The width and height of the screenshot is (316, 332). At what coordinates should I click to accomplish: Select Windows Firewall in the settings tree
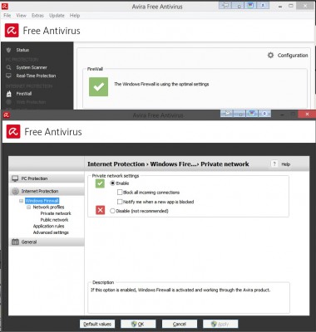(x=42, y=201)
